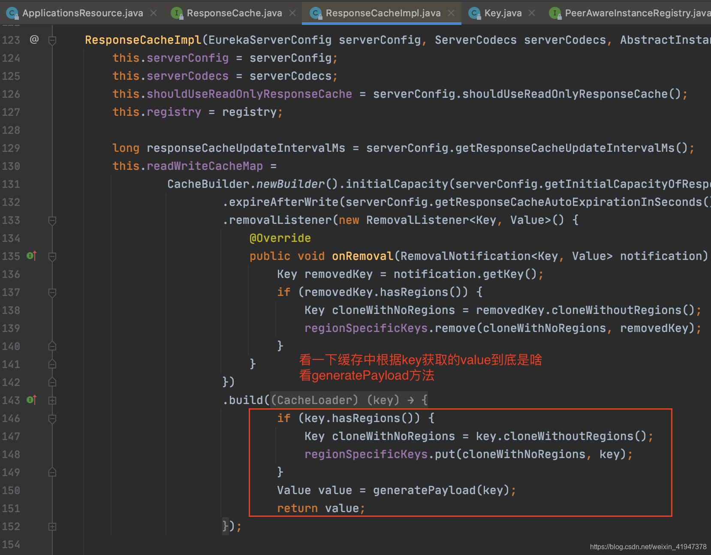Click the fold end marker on line 140
This screenshot has height=555, width=711.
[52, 346]
